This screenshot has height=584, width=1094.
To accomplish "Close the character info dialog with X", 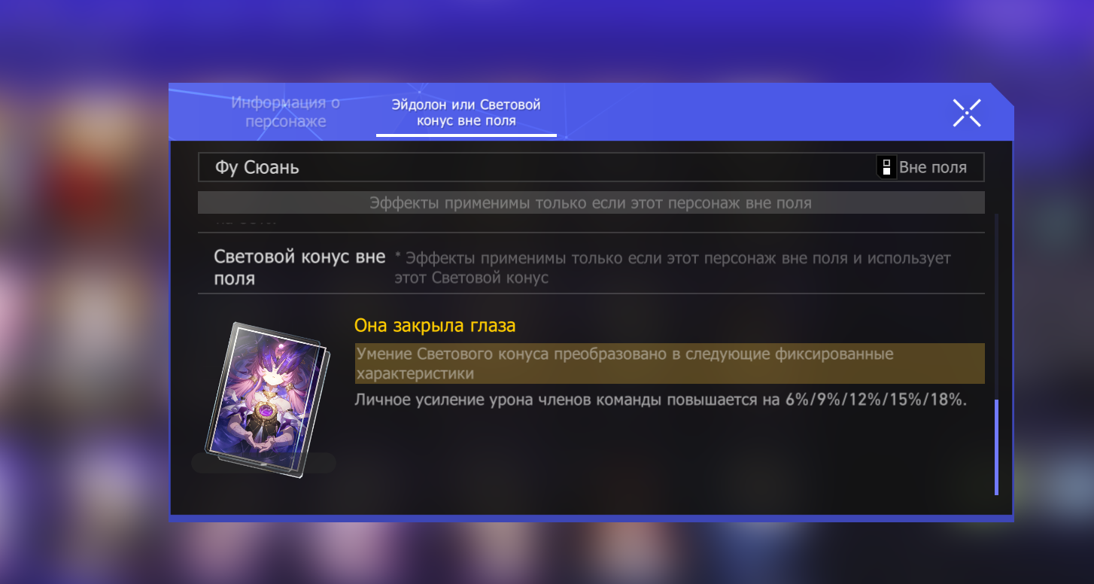I will [967, 112].
